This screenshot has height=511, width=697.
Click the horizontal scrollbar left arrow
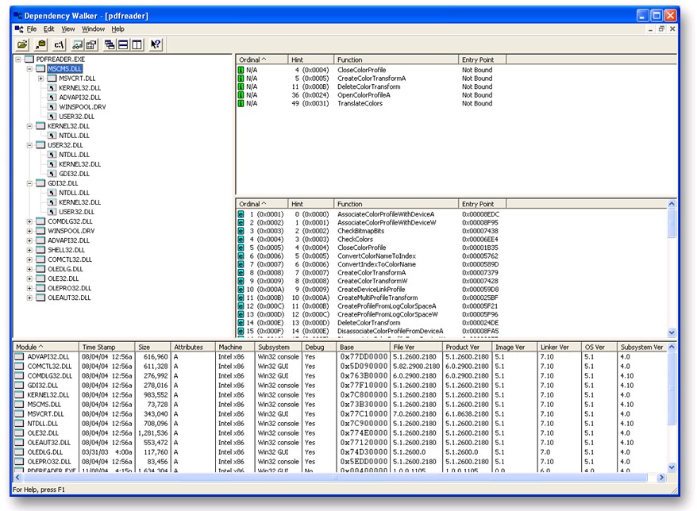[17, 478]
